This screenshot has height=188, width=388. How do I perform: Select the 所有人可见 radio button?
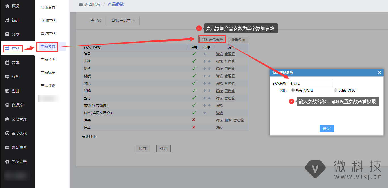point(293,90)
